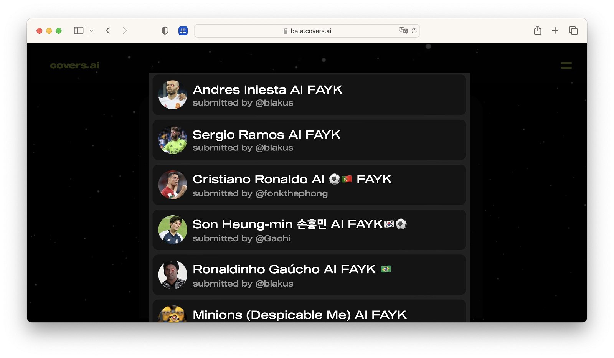Screen dimensions: 614x358
Task: Go back to the previous page
Action: 108,31
